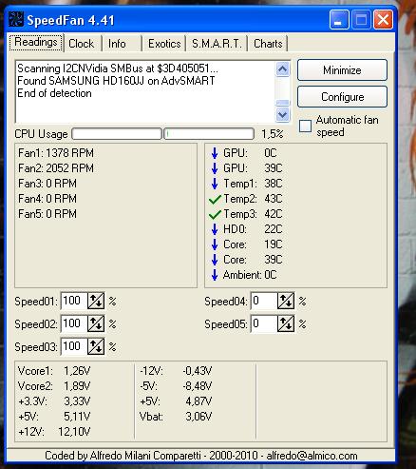The width and height of the screenshot is (416, 469).
Task: Click the Speed04 value field
Action: pos(264,301)
